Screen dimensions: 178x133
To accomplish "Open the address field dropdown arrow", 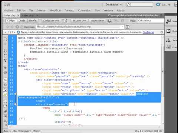I will [x=122, y=27].
